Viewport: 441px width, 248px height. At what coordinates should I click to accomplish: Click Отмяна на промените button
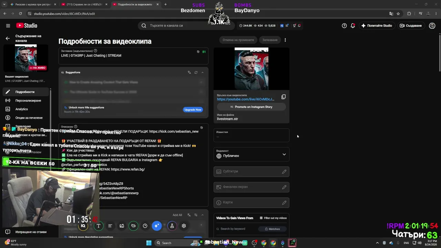[x=238, y=40]
